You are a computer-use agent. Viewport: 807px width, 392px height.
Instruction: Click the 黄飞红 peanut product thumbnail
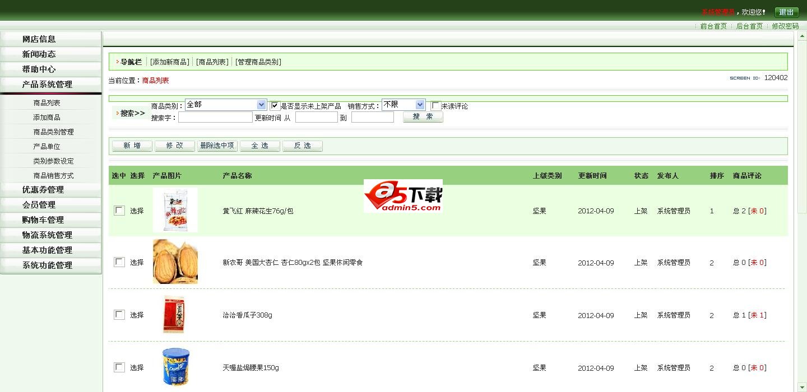pyautogui.click(x=175, y=210)
